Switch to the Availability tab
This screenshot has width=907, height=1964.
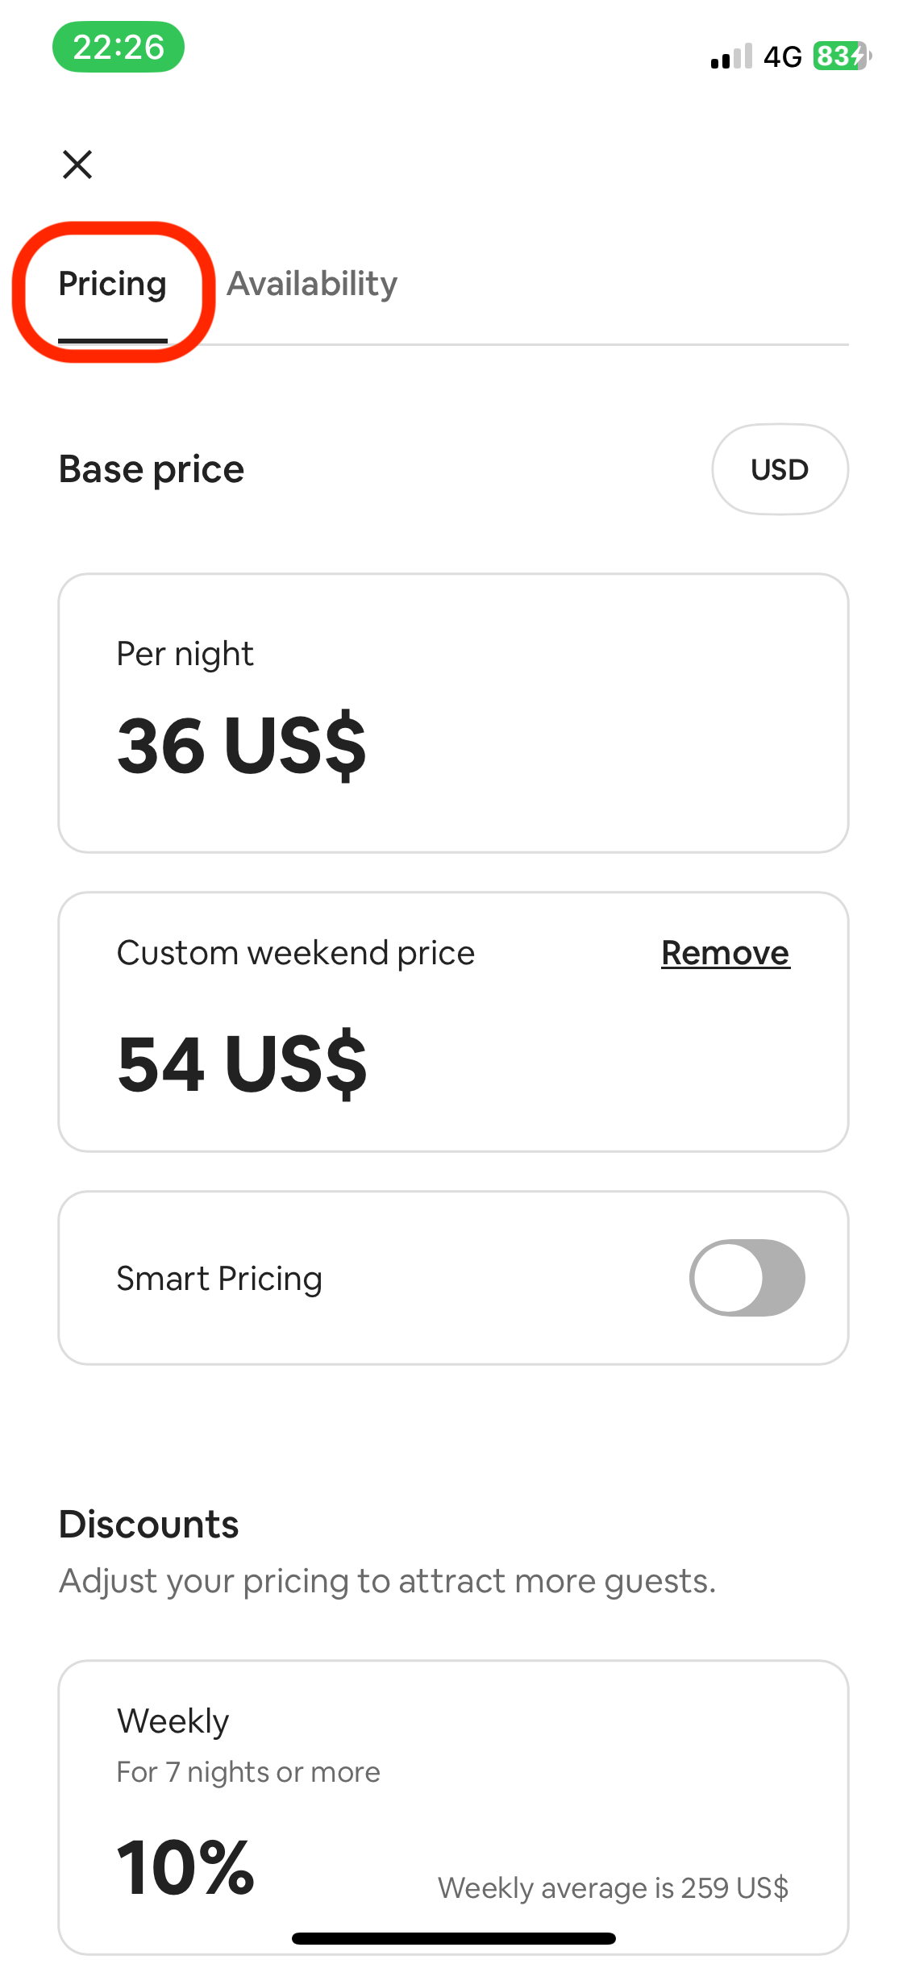click(312, 284)
